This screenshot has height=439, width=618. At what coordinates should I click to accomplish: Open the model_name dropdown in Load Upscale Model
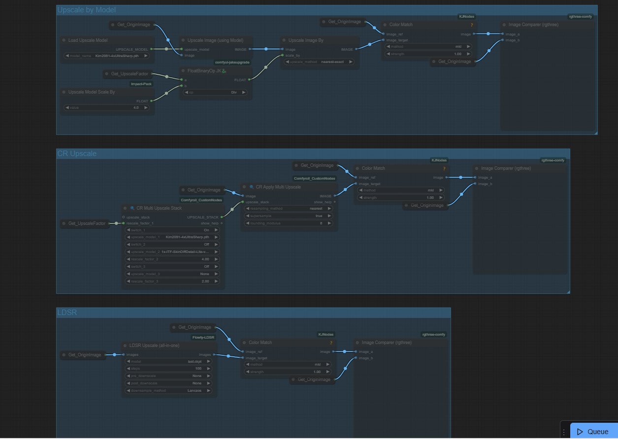coord(108,56)
